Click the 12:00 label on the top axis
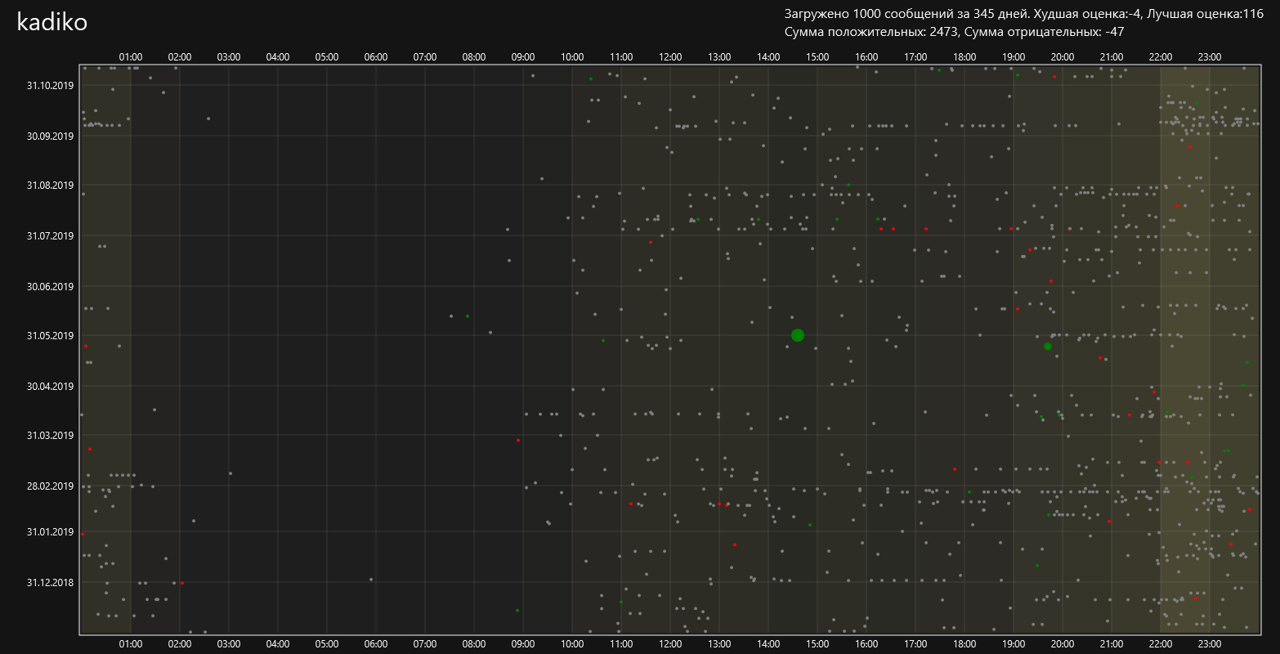This screenshot has width=1280, height=654. coord(670,57)
